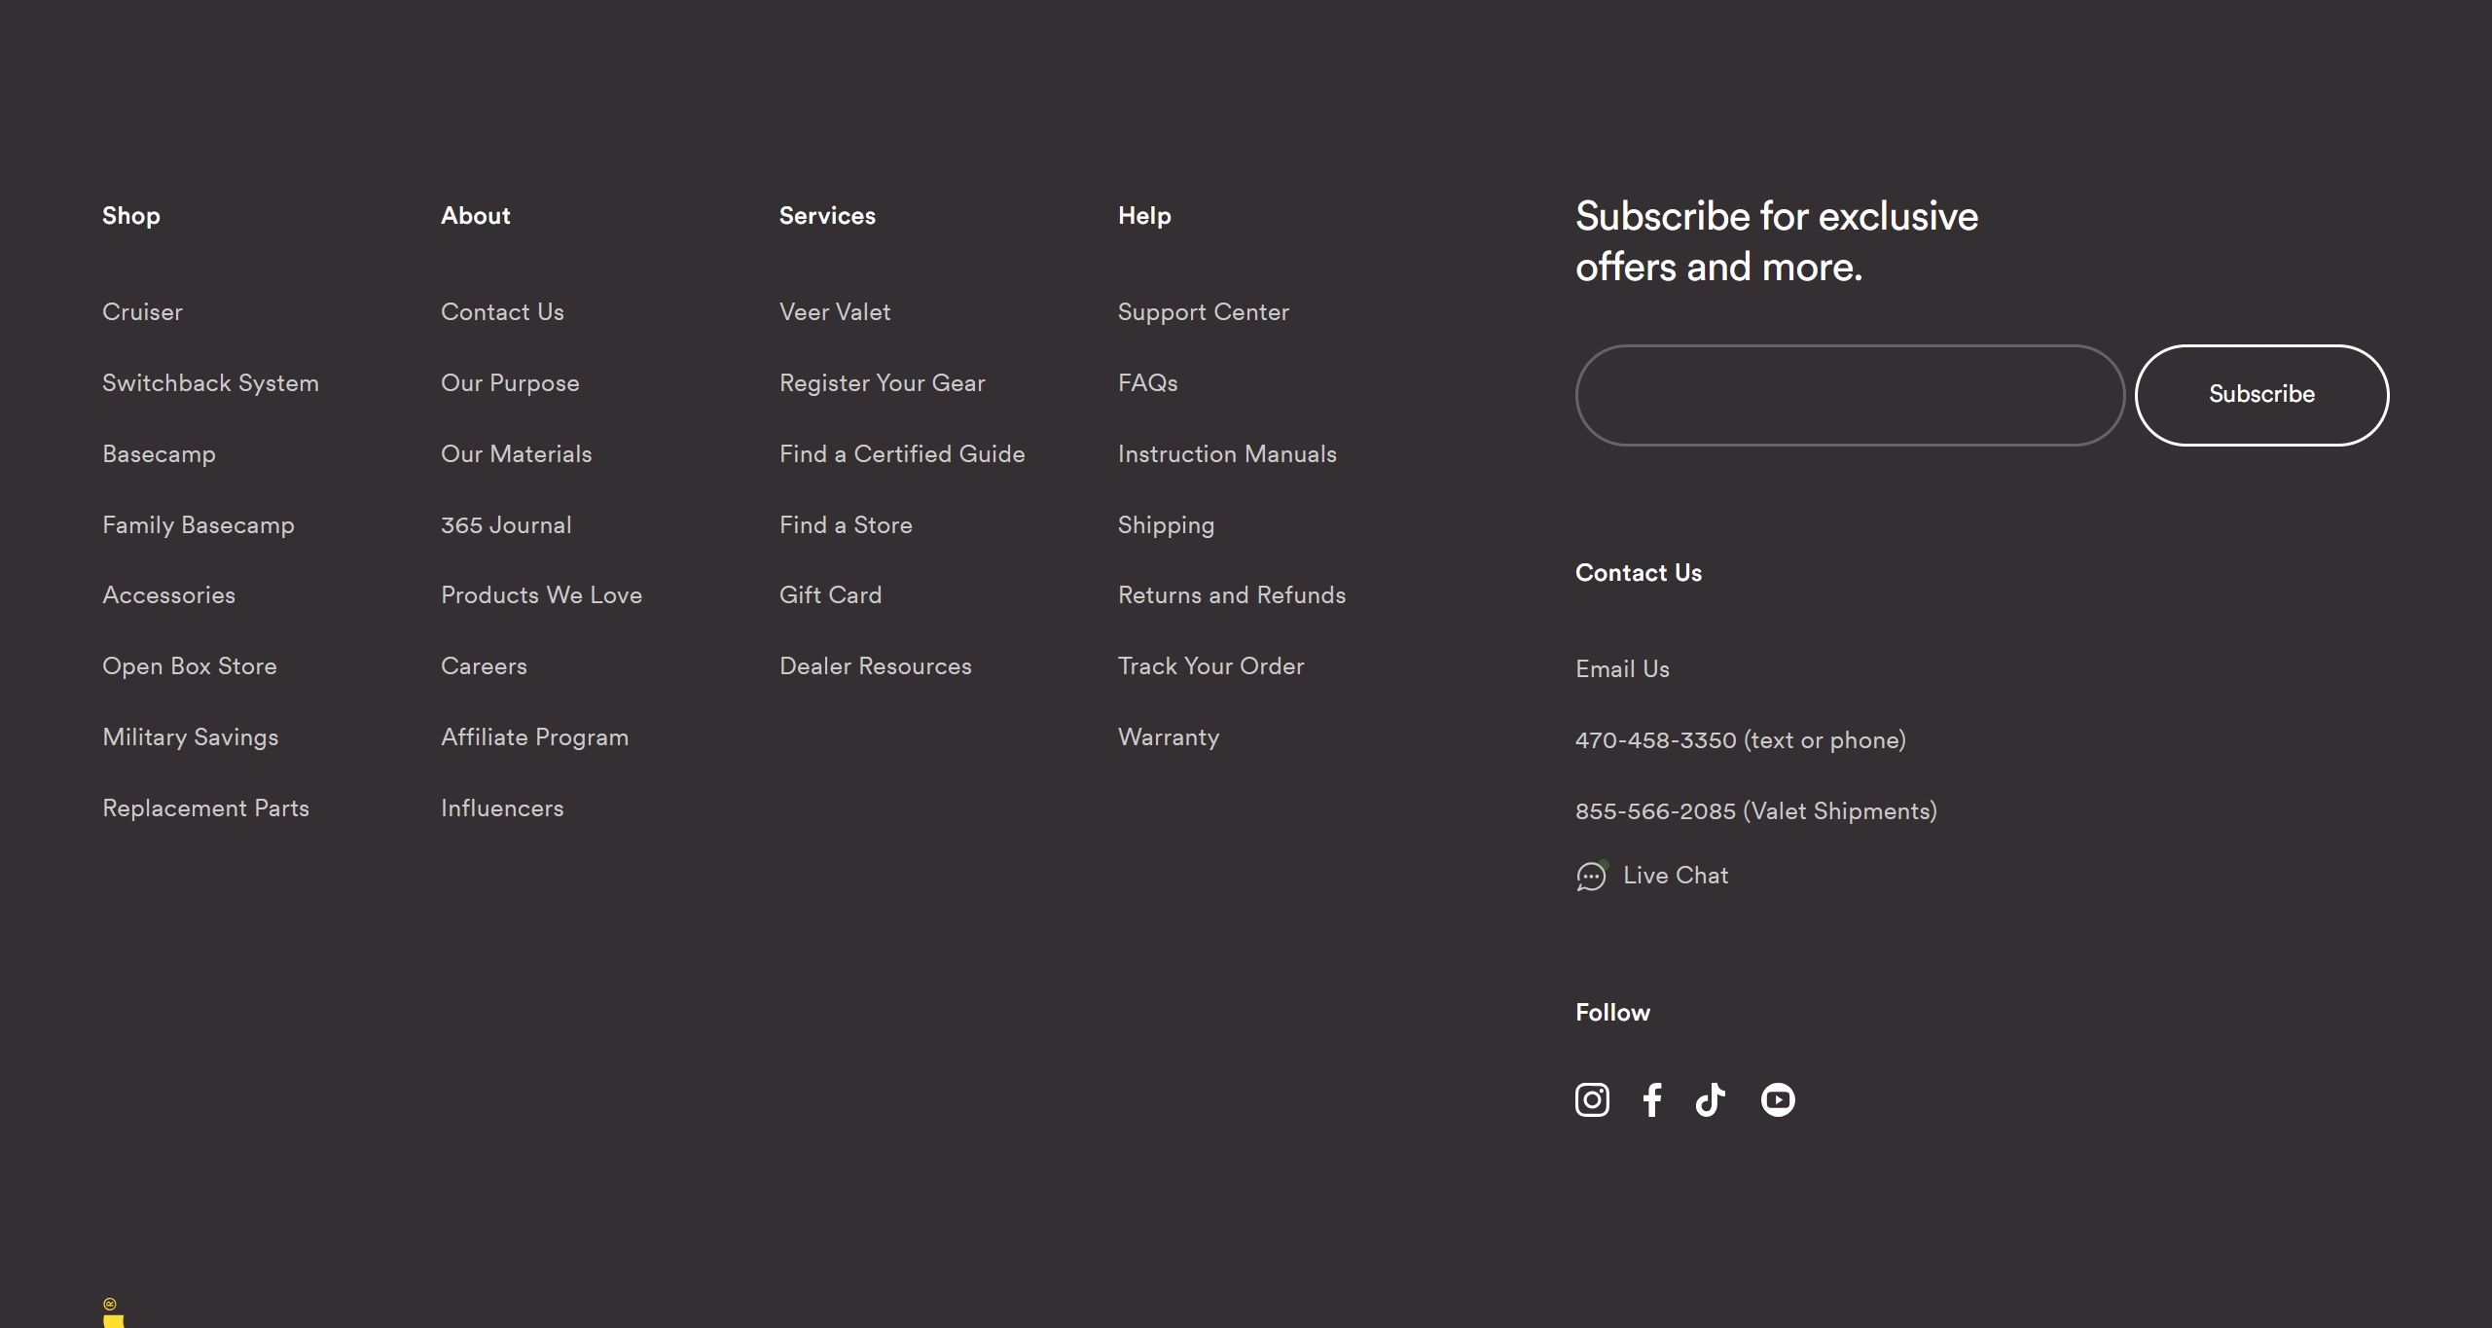
Task: Open the Facebook social icon
Action: [1651, 1099]
